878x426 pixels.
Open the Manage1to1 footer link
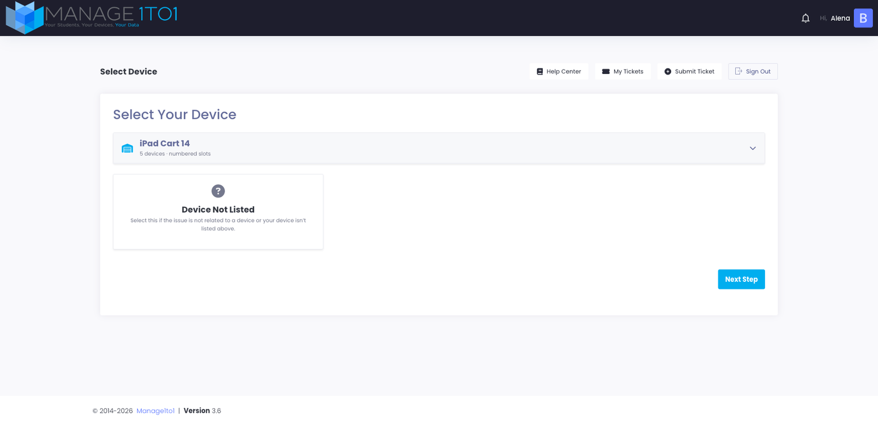click(x=155, y=411)
